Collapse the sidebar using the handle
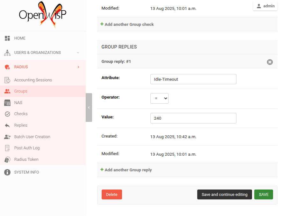This screenshot has width=289, height=216. pyautogui.click(x=89, y=108)
